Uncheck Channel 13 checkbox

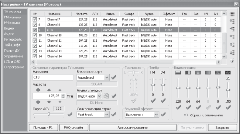(35, 51)
